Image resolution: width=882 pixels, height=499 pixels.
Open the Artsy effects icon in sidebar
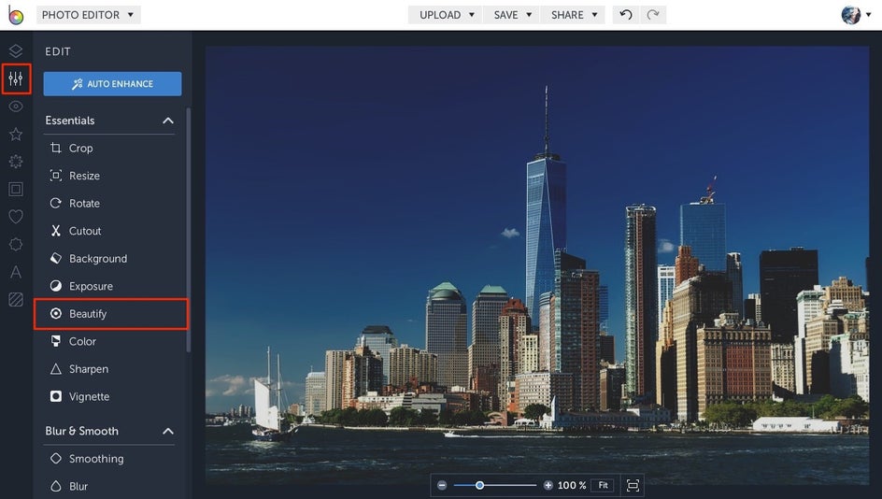pos(16,162)
